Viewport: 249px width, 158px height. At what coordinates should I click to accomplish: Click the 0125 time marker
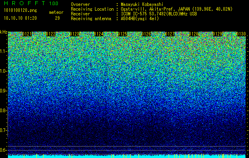(122, 34)
